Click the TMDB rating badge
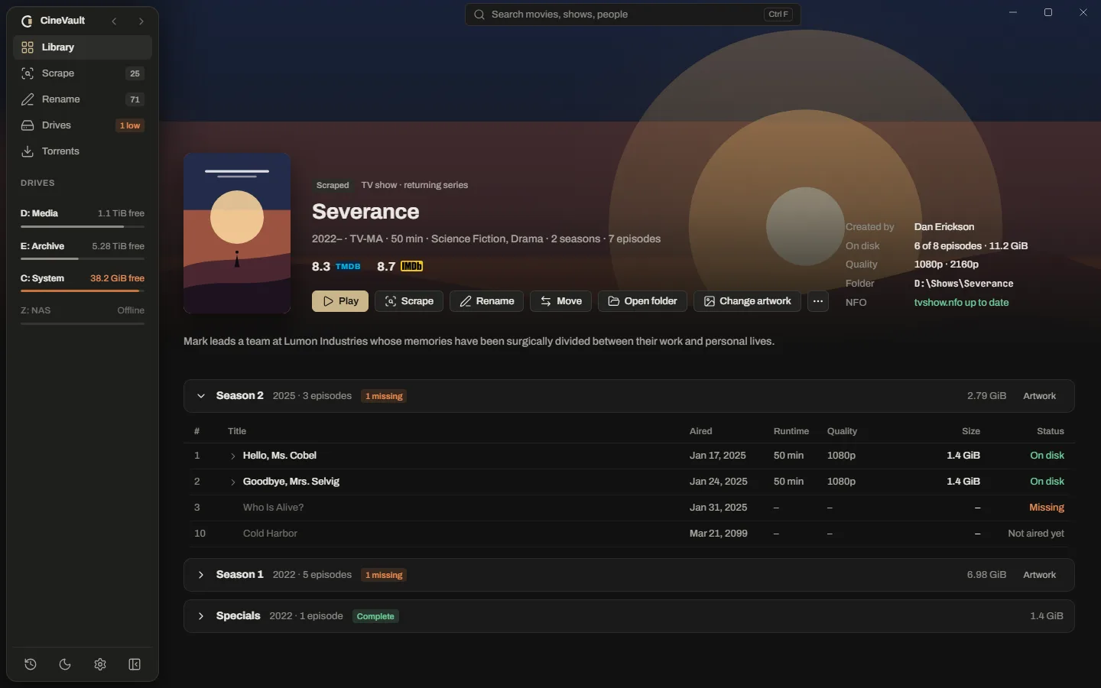1101x688 pixels. tap(348, 266)
